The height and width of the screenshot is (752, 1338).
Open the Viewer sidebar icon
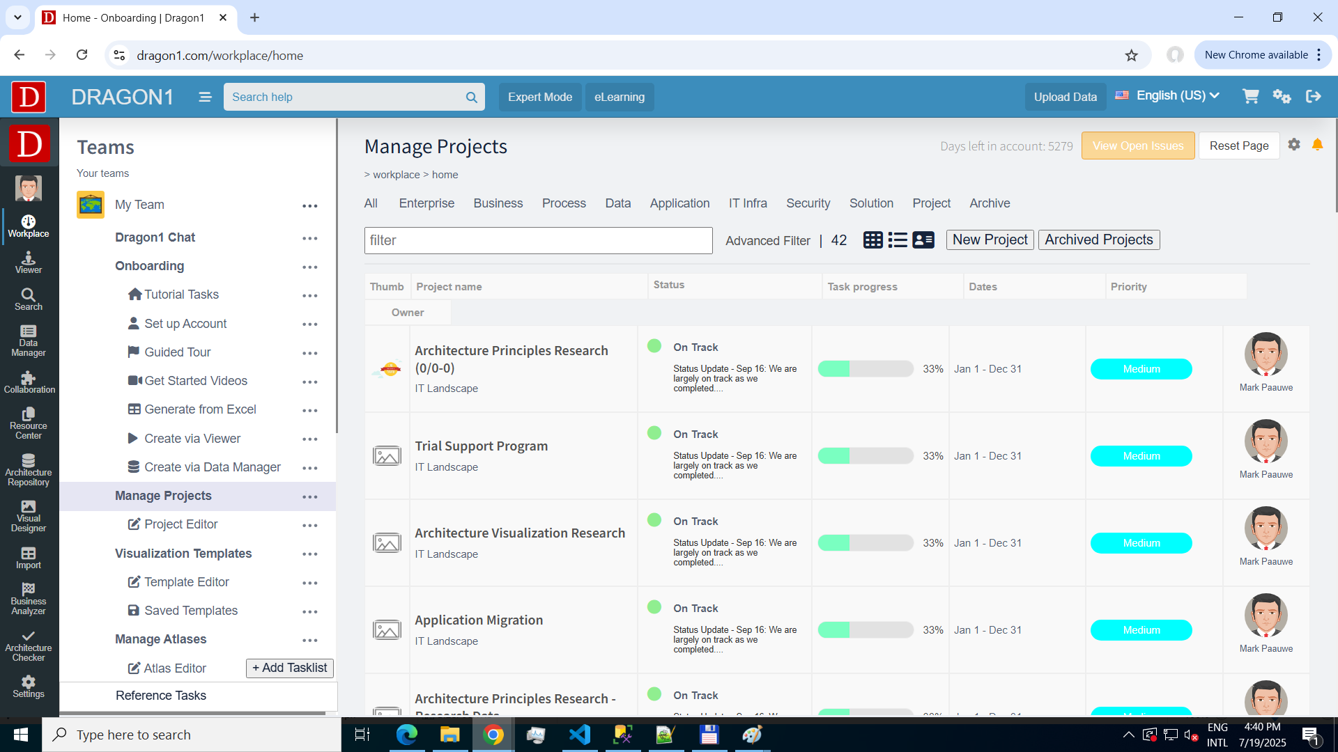[29, 263]
